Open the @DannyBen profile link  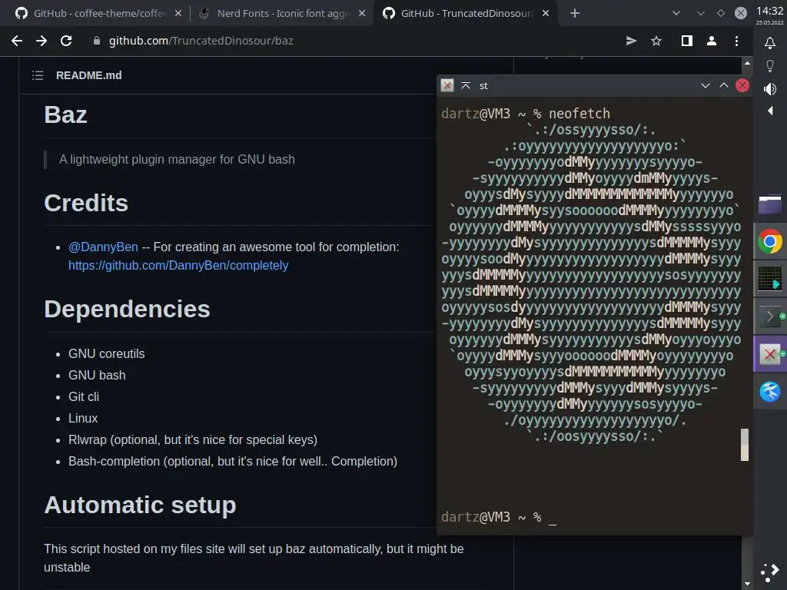point(104,247)
